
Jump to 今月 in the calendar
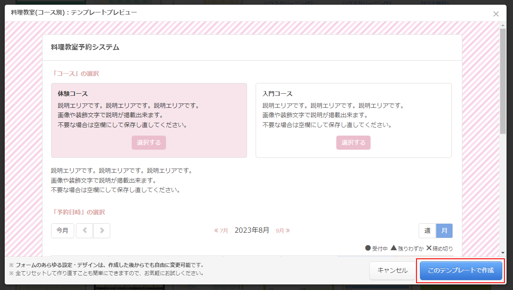63,231
